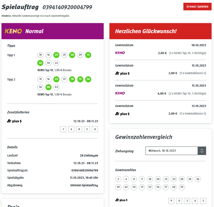Click Gewinnzahlen number 36

coord(198,179)
